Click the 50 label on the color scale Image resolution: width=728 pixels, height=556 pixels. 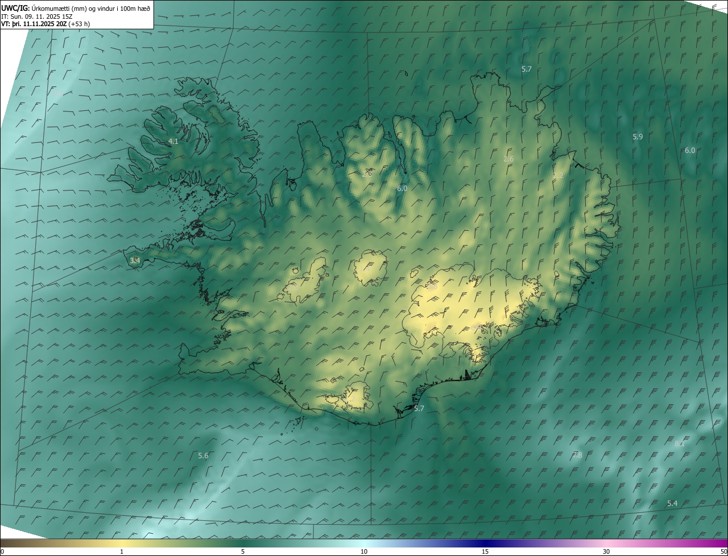click(x=723, y=551)
